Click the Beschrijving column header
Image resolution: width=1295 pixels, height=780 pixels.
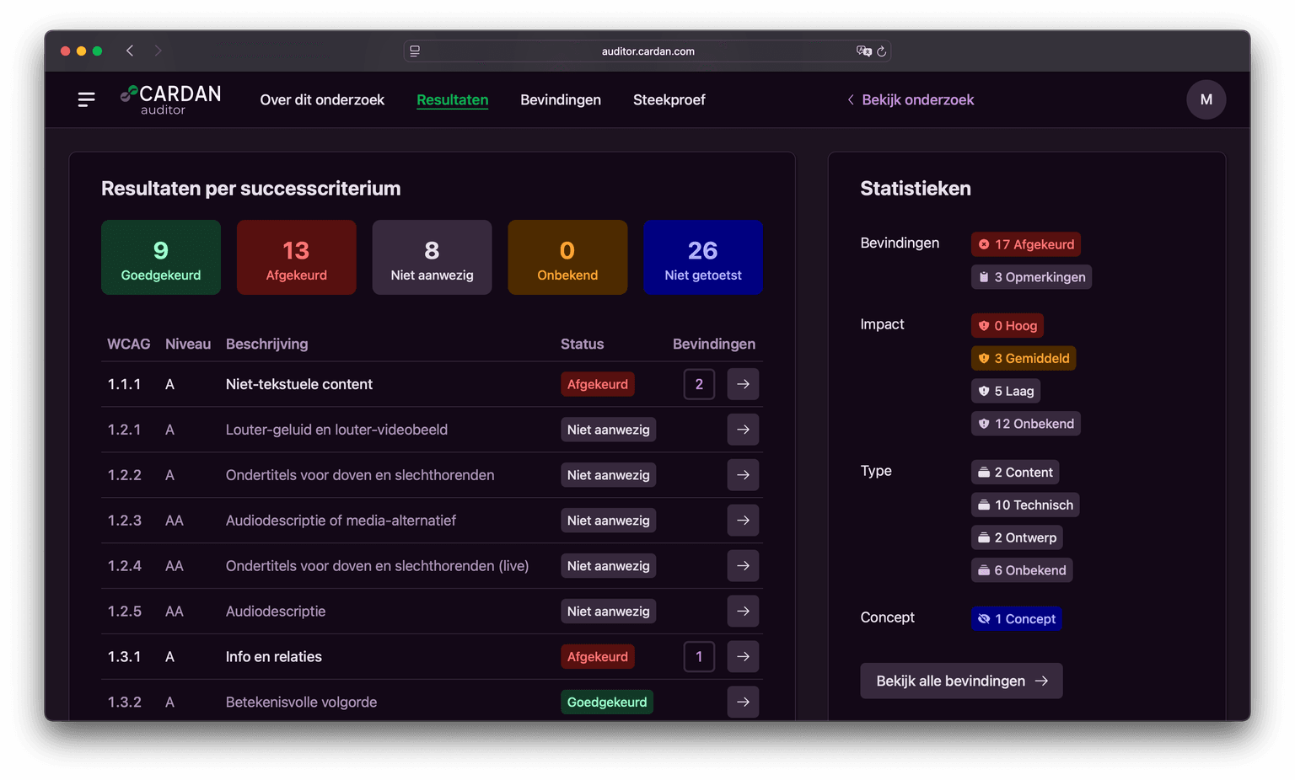267,344
